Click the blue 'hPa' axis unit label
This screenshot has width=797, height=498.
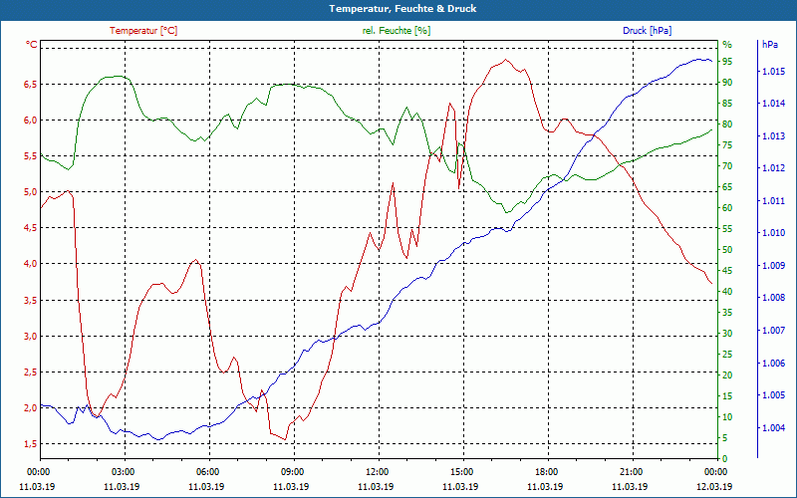769,45
